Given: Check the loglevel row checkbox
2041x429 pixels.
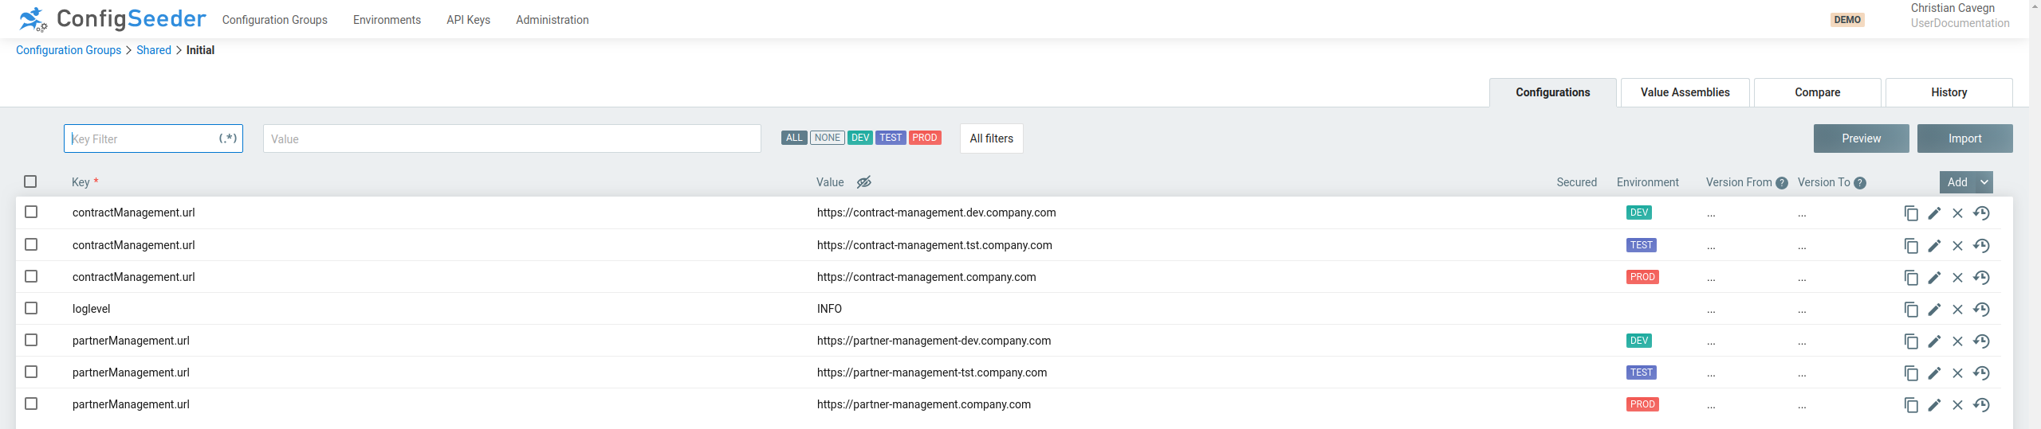Looking at the screenshot, I should [x=31, y=308].
